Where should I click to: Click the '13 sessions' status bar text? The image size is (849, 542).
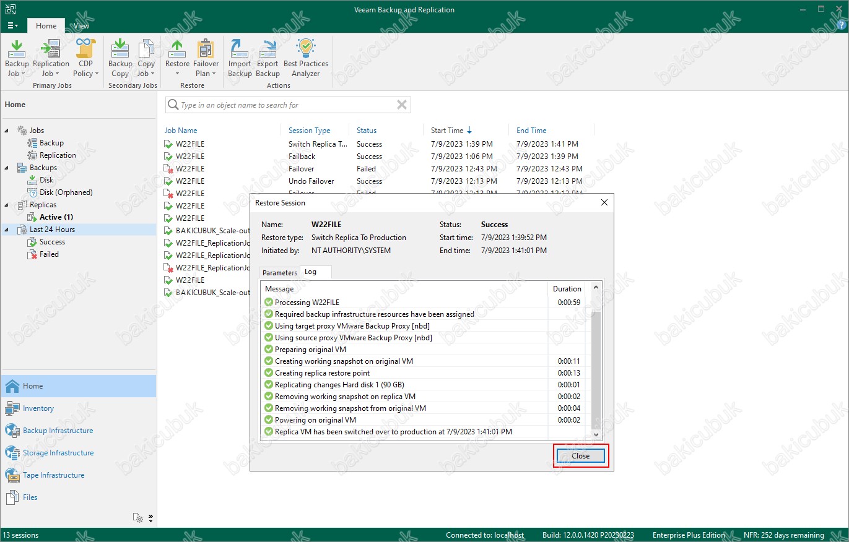21,535
